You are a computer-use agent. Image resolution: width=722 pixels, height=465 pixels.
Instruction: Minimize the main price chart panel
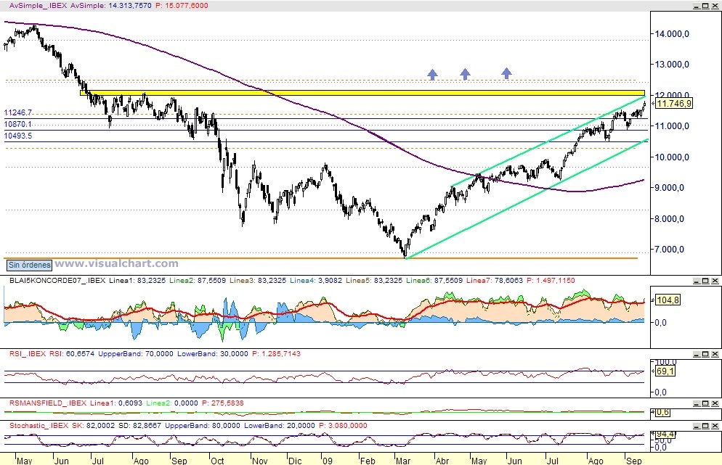[x=697, y=6]
